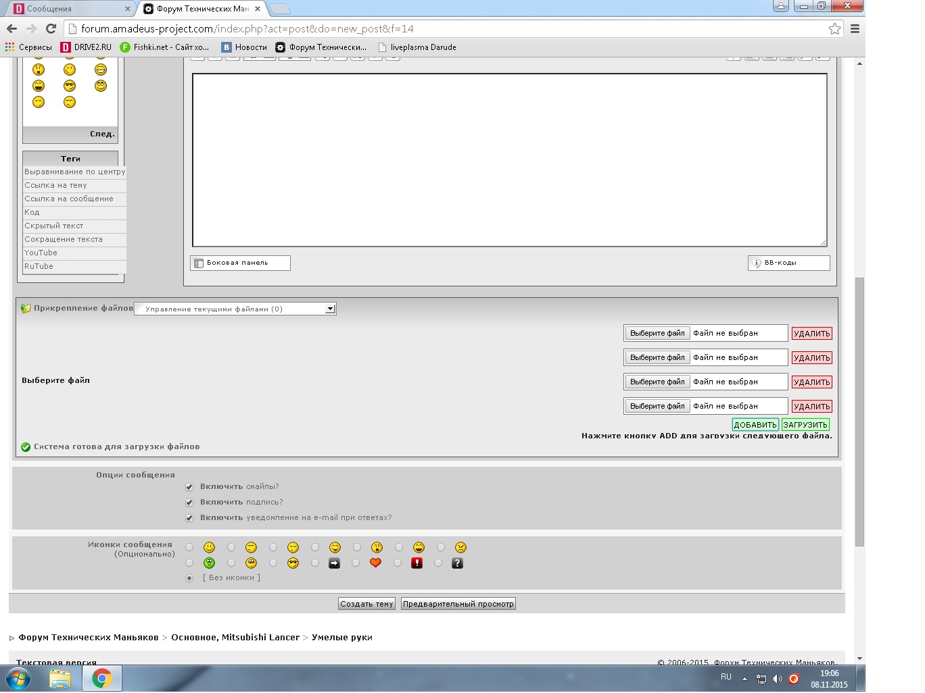
Task: Click the green sick face message icon
Action: click(x=209, y=563)
